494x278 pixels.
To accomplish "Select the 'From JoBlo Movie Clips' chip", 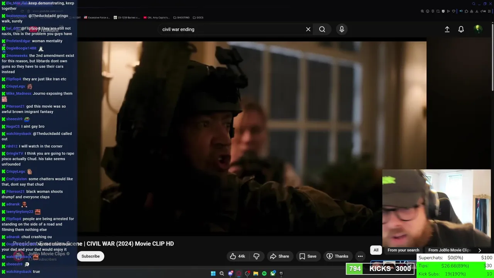I will coord(449,250).
